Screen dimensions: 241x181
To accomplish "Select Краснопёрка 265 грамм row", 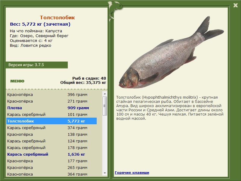I will tap(52, 168).
